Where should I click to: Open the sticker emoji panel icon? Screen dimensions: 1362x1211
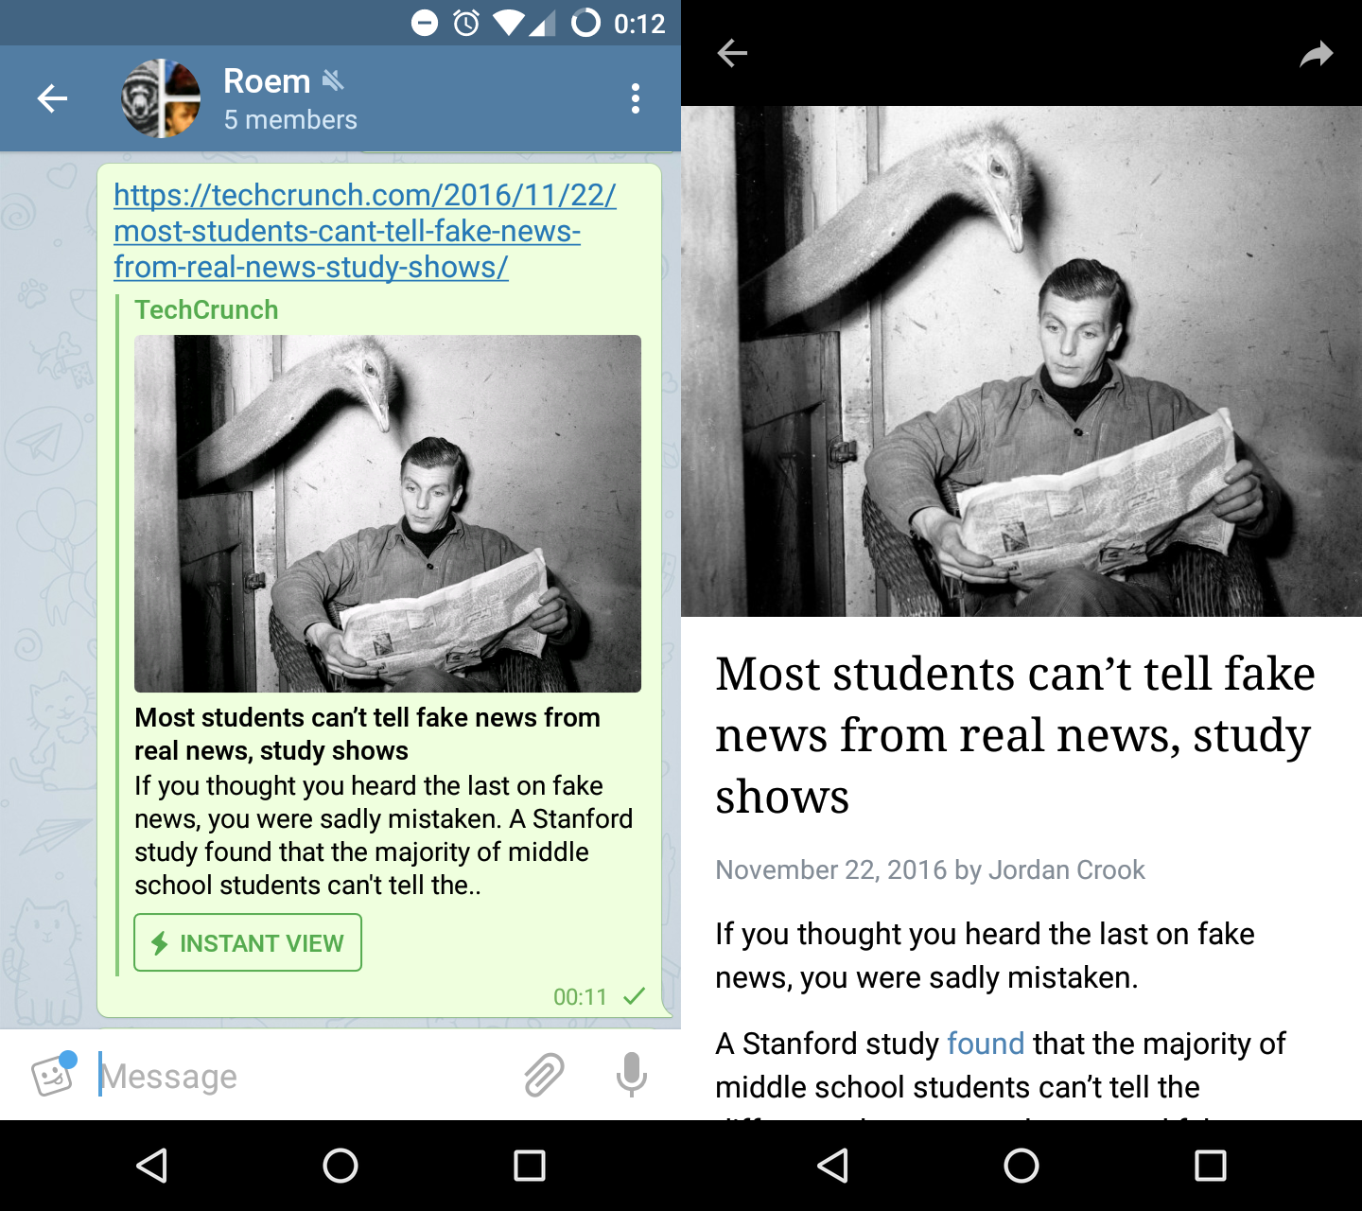(x=53, y=1075)
